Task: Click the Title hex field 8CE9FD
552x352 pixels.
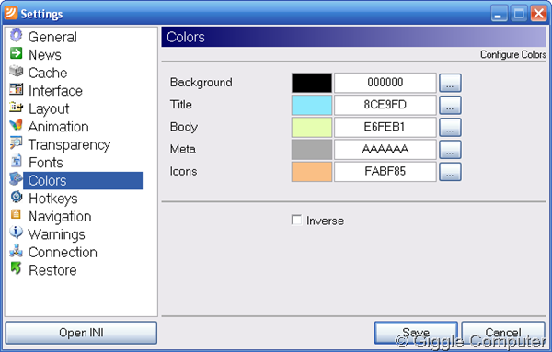Action: (385, 105)
